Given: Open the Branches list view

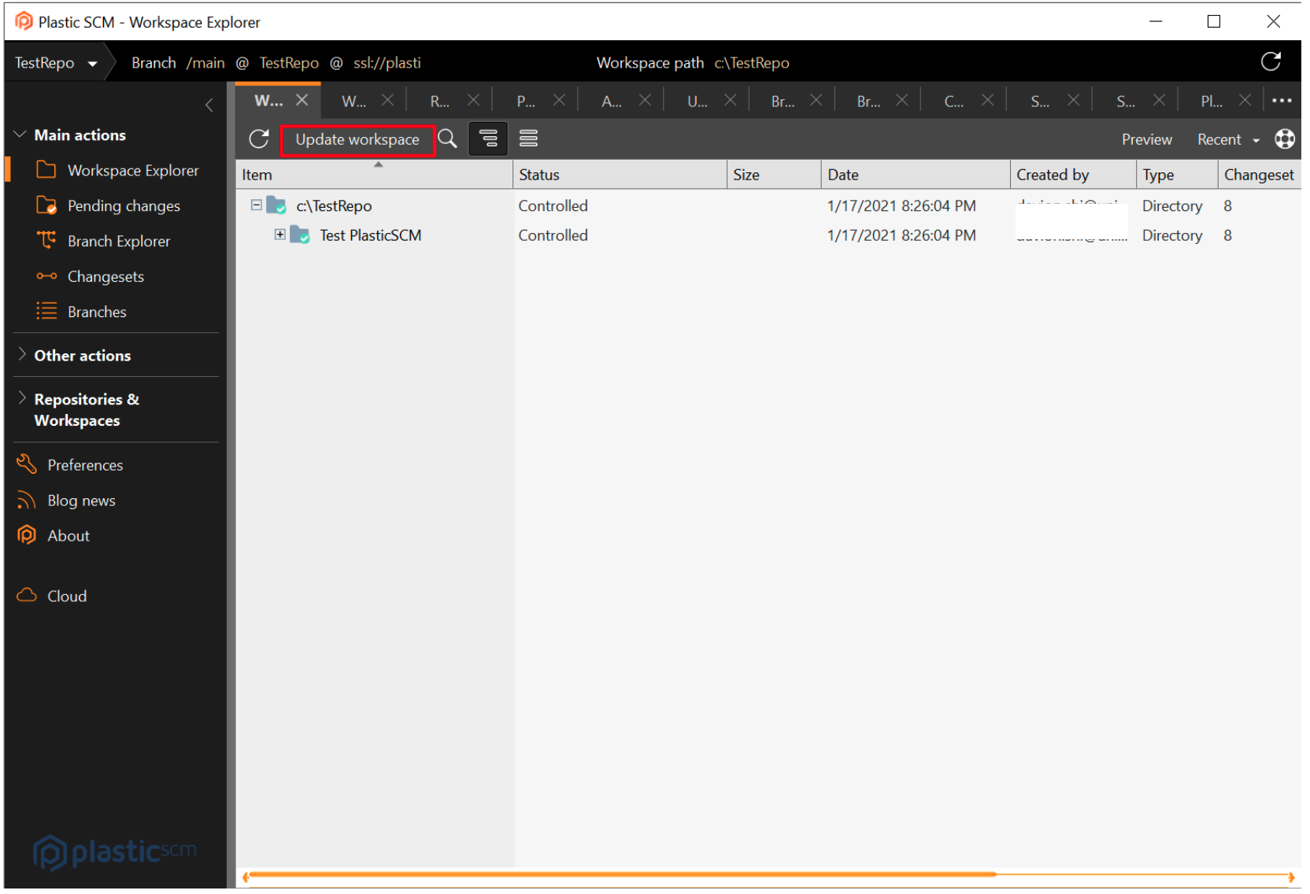Looking at the screenshot, I should pyautogui.click(x=81, y=312).
